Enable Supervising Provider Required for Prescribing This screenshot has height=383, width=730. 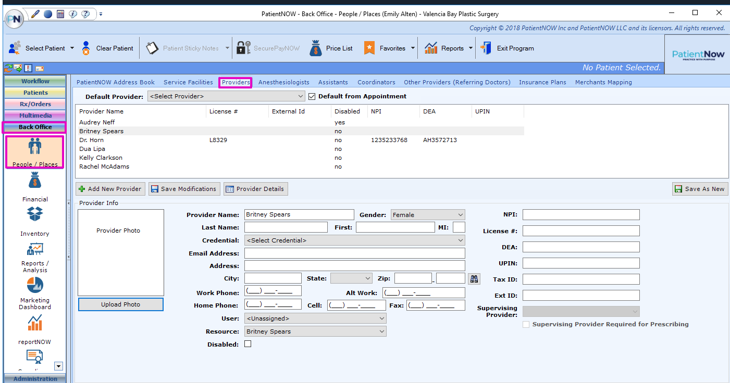click(x=526, y=324)
